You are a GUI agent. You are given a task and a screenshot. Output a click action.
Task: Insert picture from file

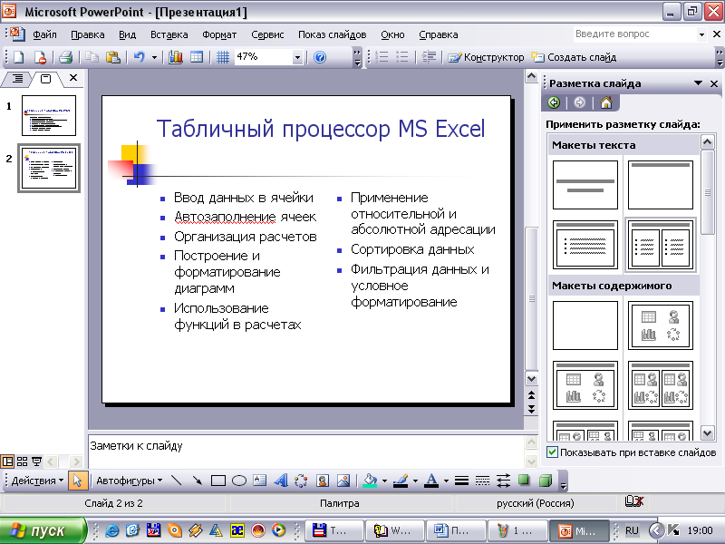click(343, 481)
